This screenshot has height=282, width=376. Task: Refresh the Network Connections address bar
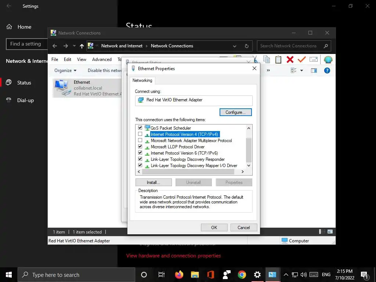pyautogui.click(x=246, y=46)
